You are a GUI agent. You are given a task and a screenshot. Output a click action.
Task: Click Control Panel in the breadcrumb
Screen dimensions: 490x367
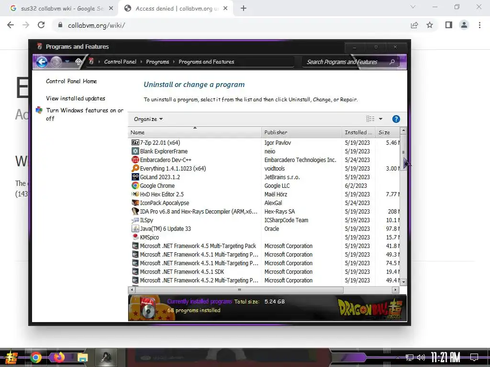tap(120, 62)
